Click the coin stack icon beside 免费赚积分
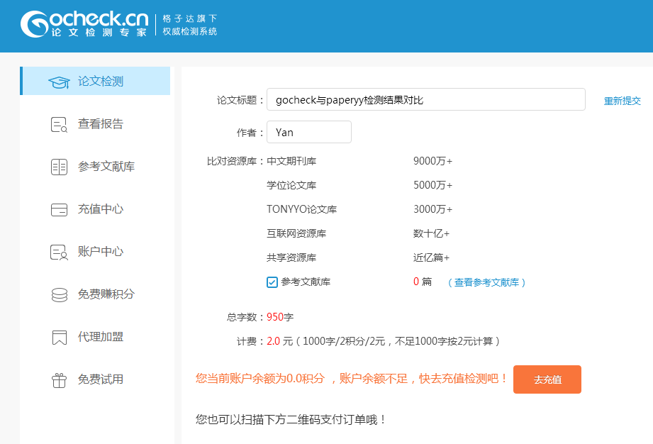653x444 pixels. pos(59,295)
